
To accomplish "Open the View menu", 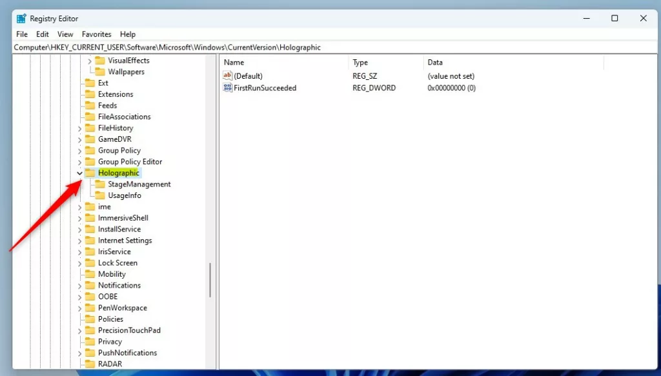I will click(x=65, y=34).
